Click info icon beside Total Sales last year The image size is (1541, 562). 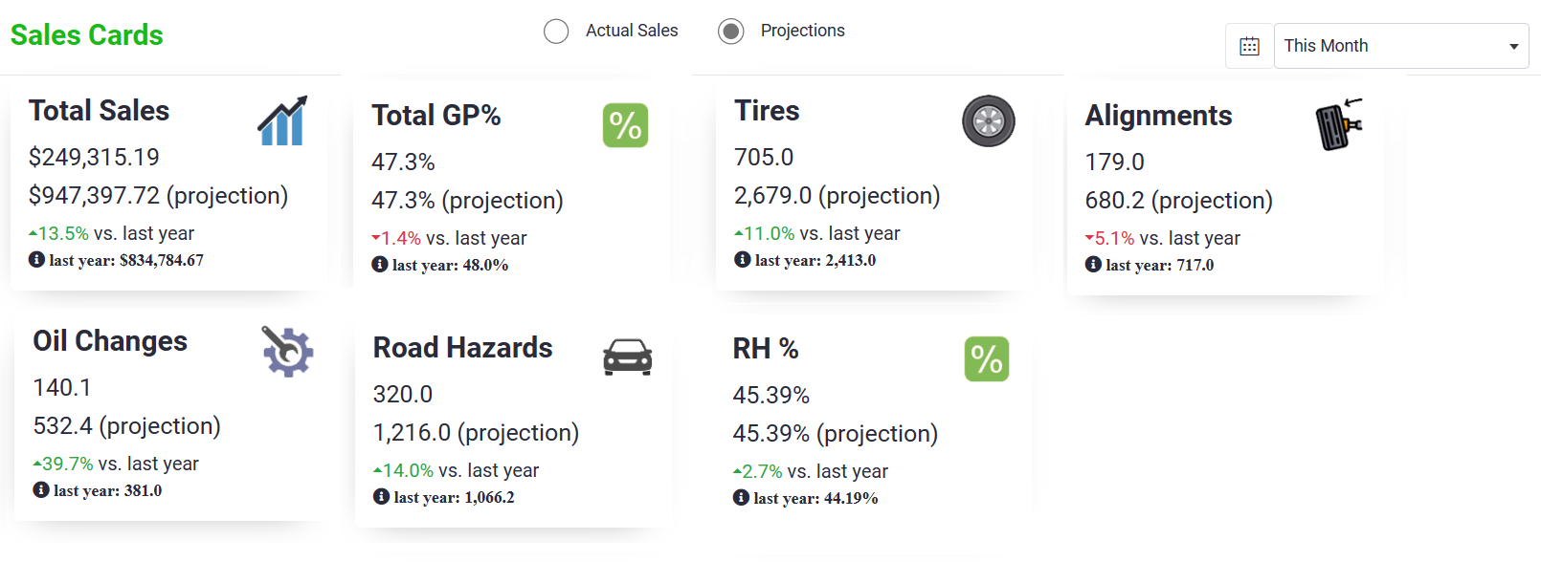(36, 259)
